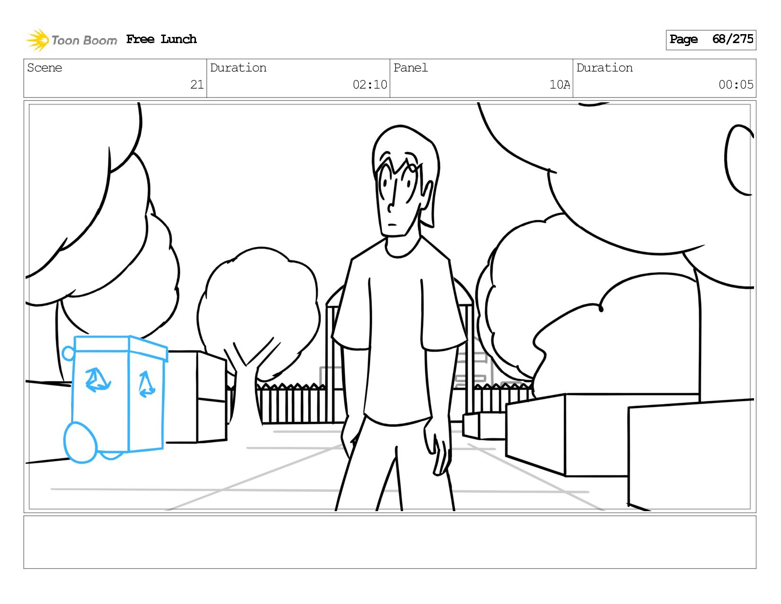This screenshot has height=604, width=781.
Task: Click the 'Scene' header label
Action: click(x=44, y=68)
